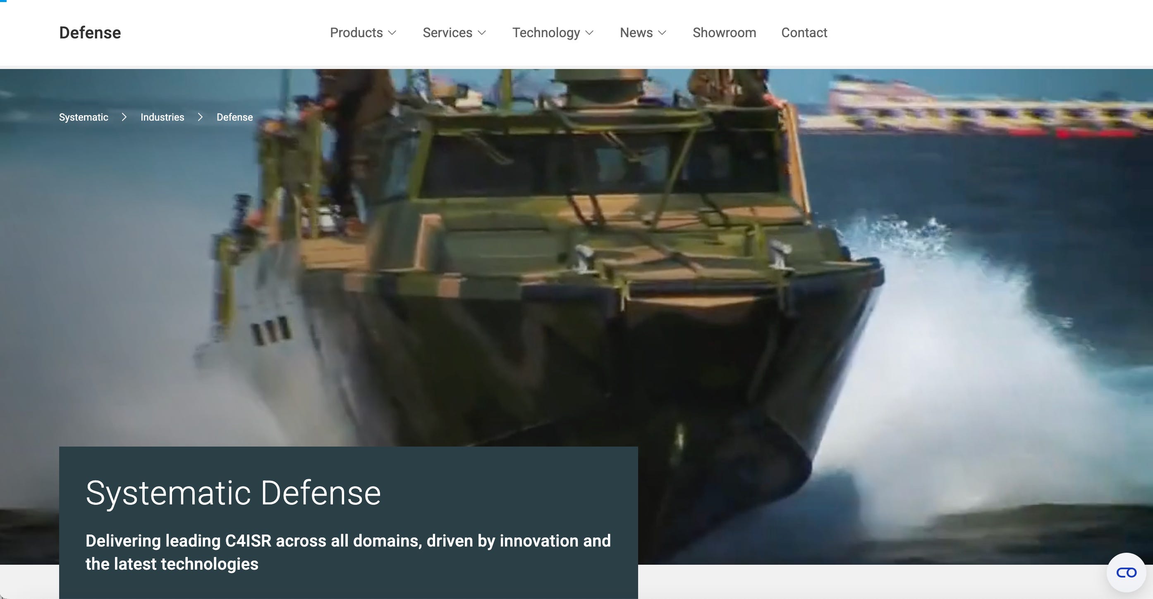
Task: Go to the Showroom page
Action: pyautogui.click(x=724, y=33)
